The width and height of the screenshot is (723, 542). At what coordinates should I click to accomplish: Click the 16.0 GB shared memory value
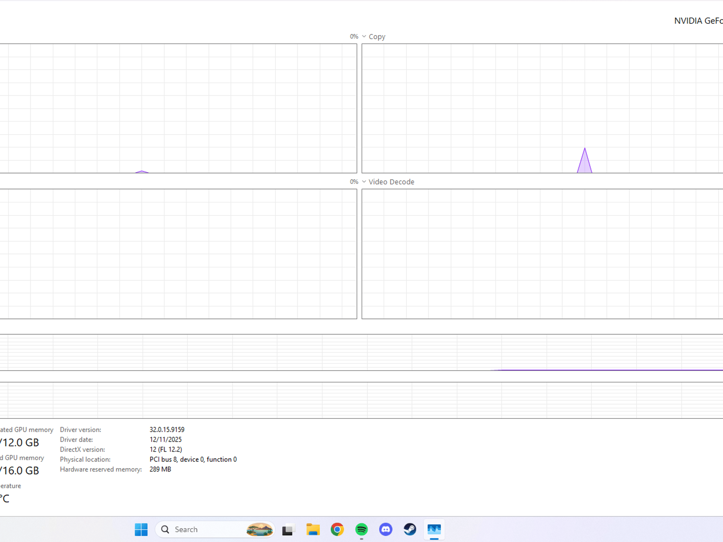(x=20, y=470)
